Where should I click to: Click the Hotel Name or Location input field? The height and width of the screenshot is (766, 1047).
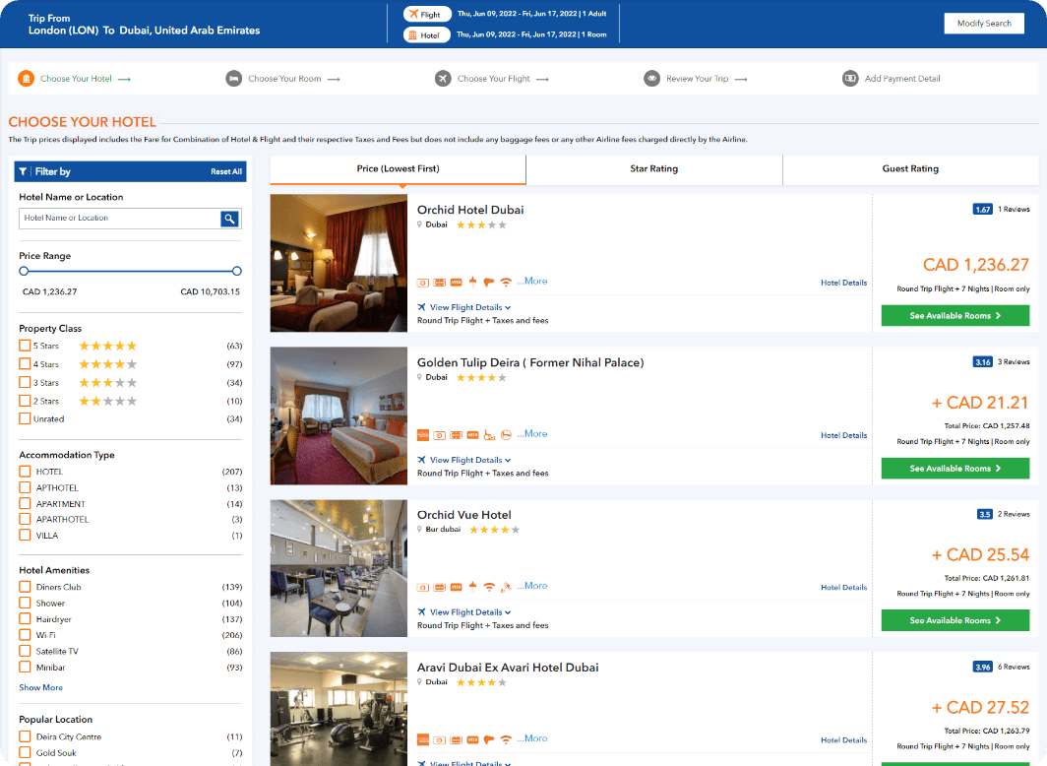(120, 219)
